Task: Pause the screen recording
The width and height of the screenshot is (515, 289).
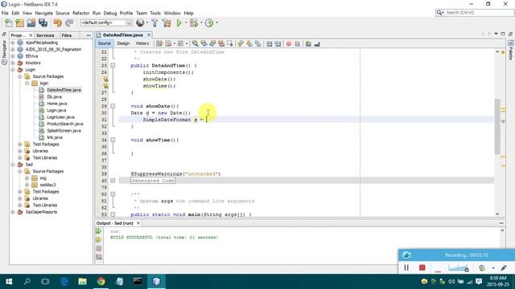Action: coord(406,267)
